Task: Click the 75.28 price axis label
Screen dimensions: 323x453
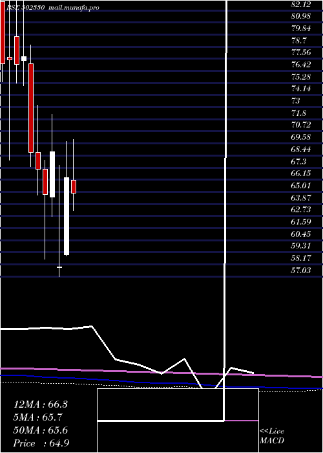Action: click(x=301, y=76)
